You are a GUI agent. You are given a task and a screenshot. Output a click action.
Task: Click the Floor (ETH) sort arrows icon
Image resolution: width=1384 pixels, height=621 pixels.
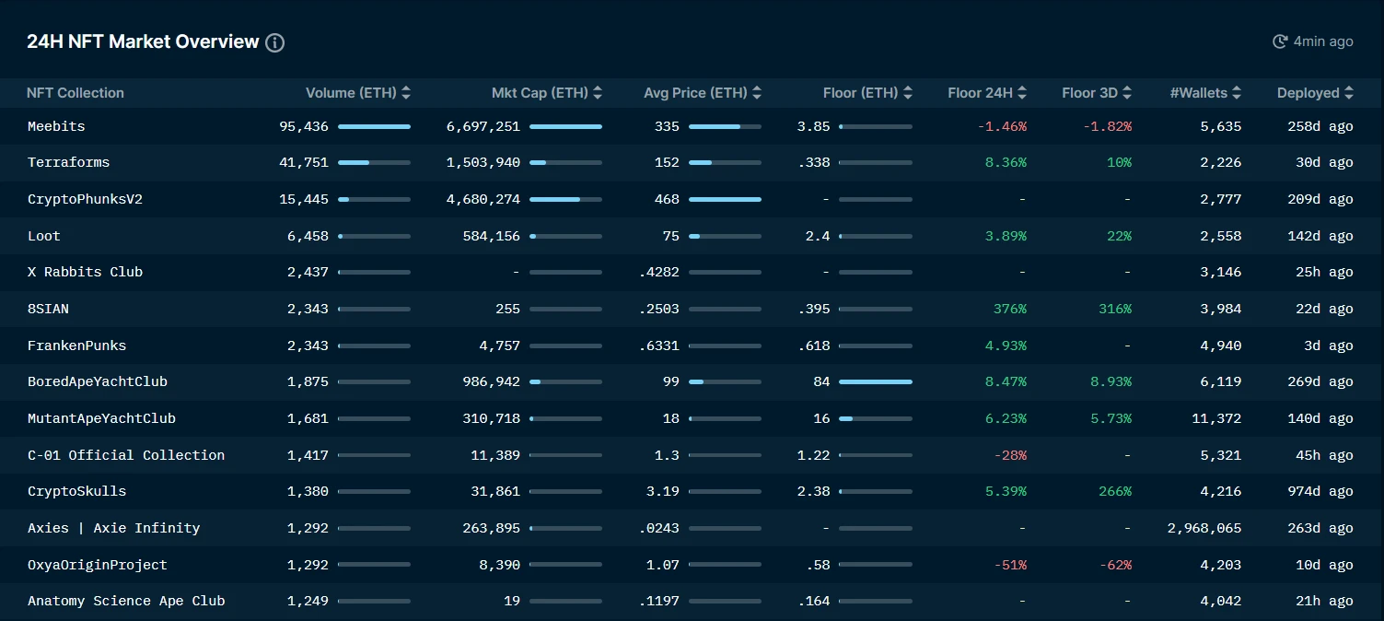[908, 93]
